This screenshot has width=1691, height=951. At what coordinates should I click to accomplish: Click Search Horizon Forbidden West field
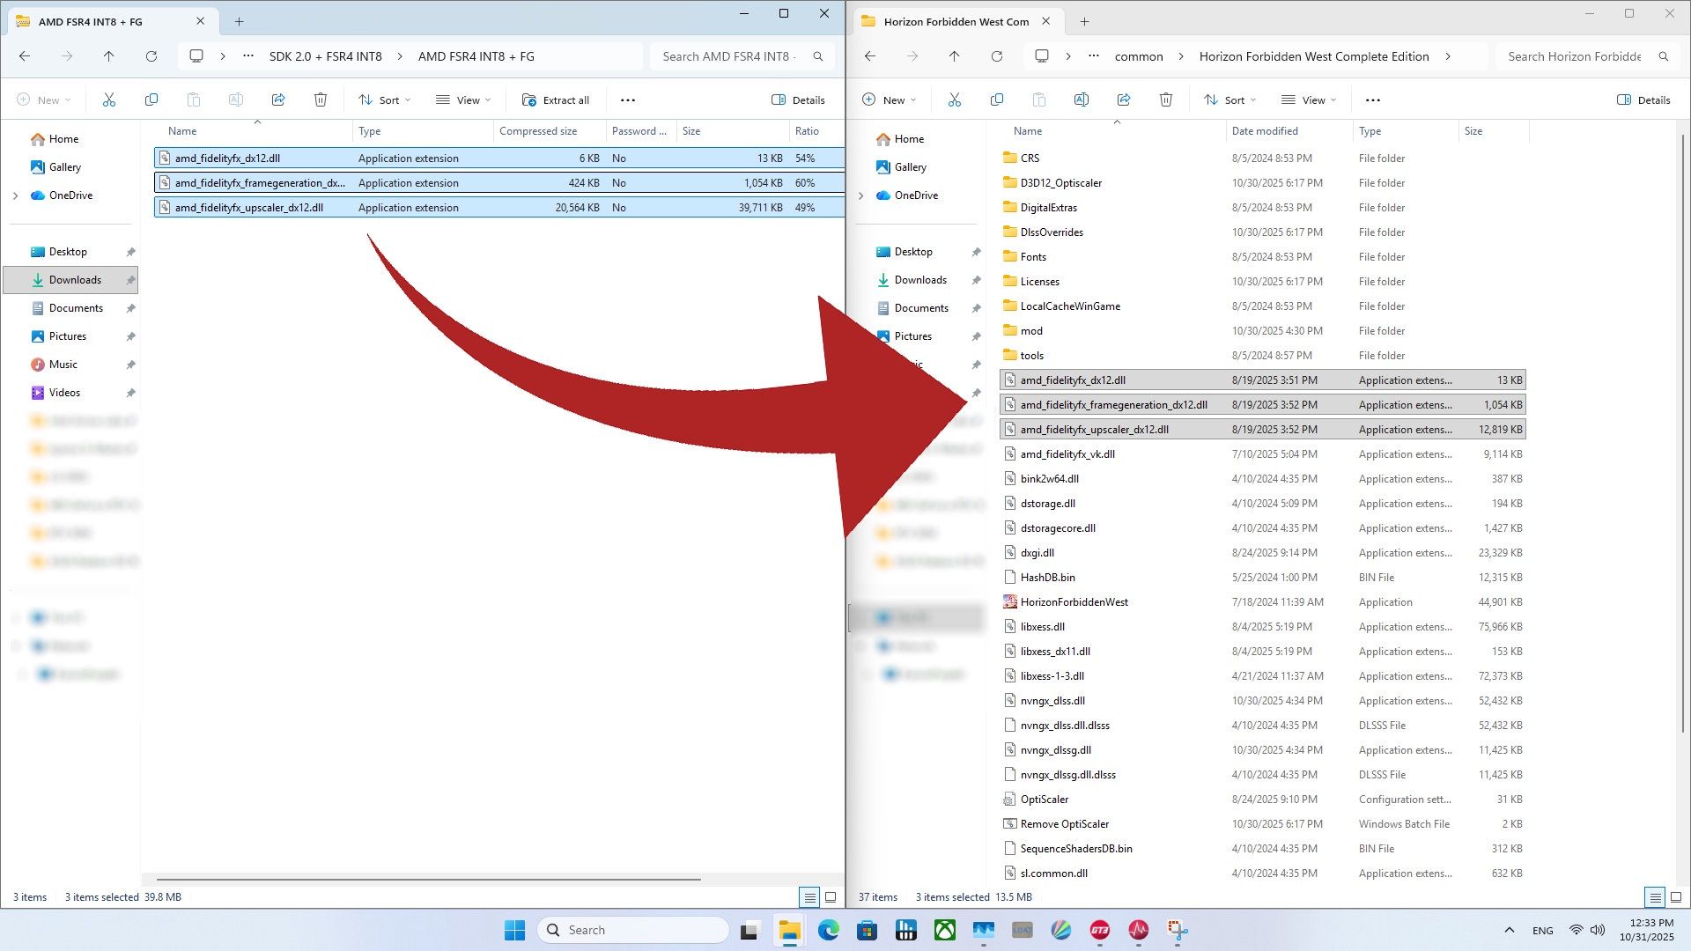[x=1588, y=56]
